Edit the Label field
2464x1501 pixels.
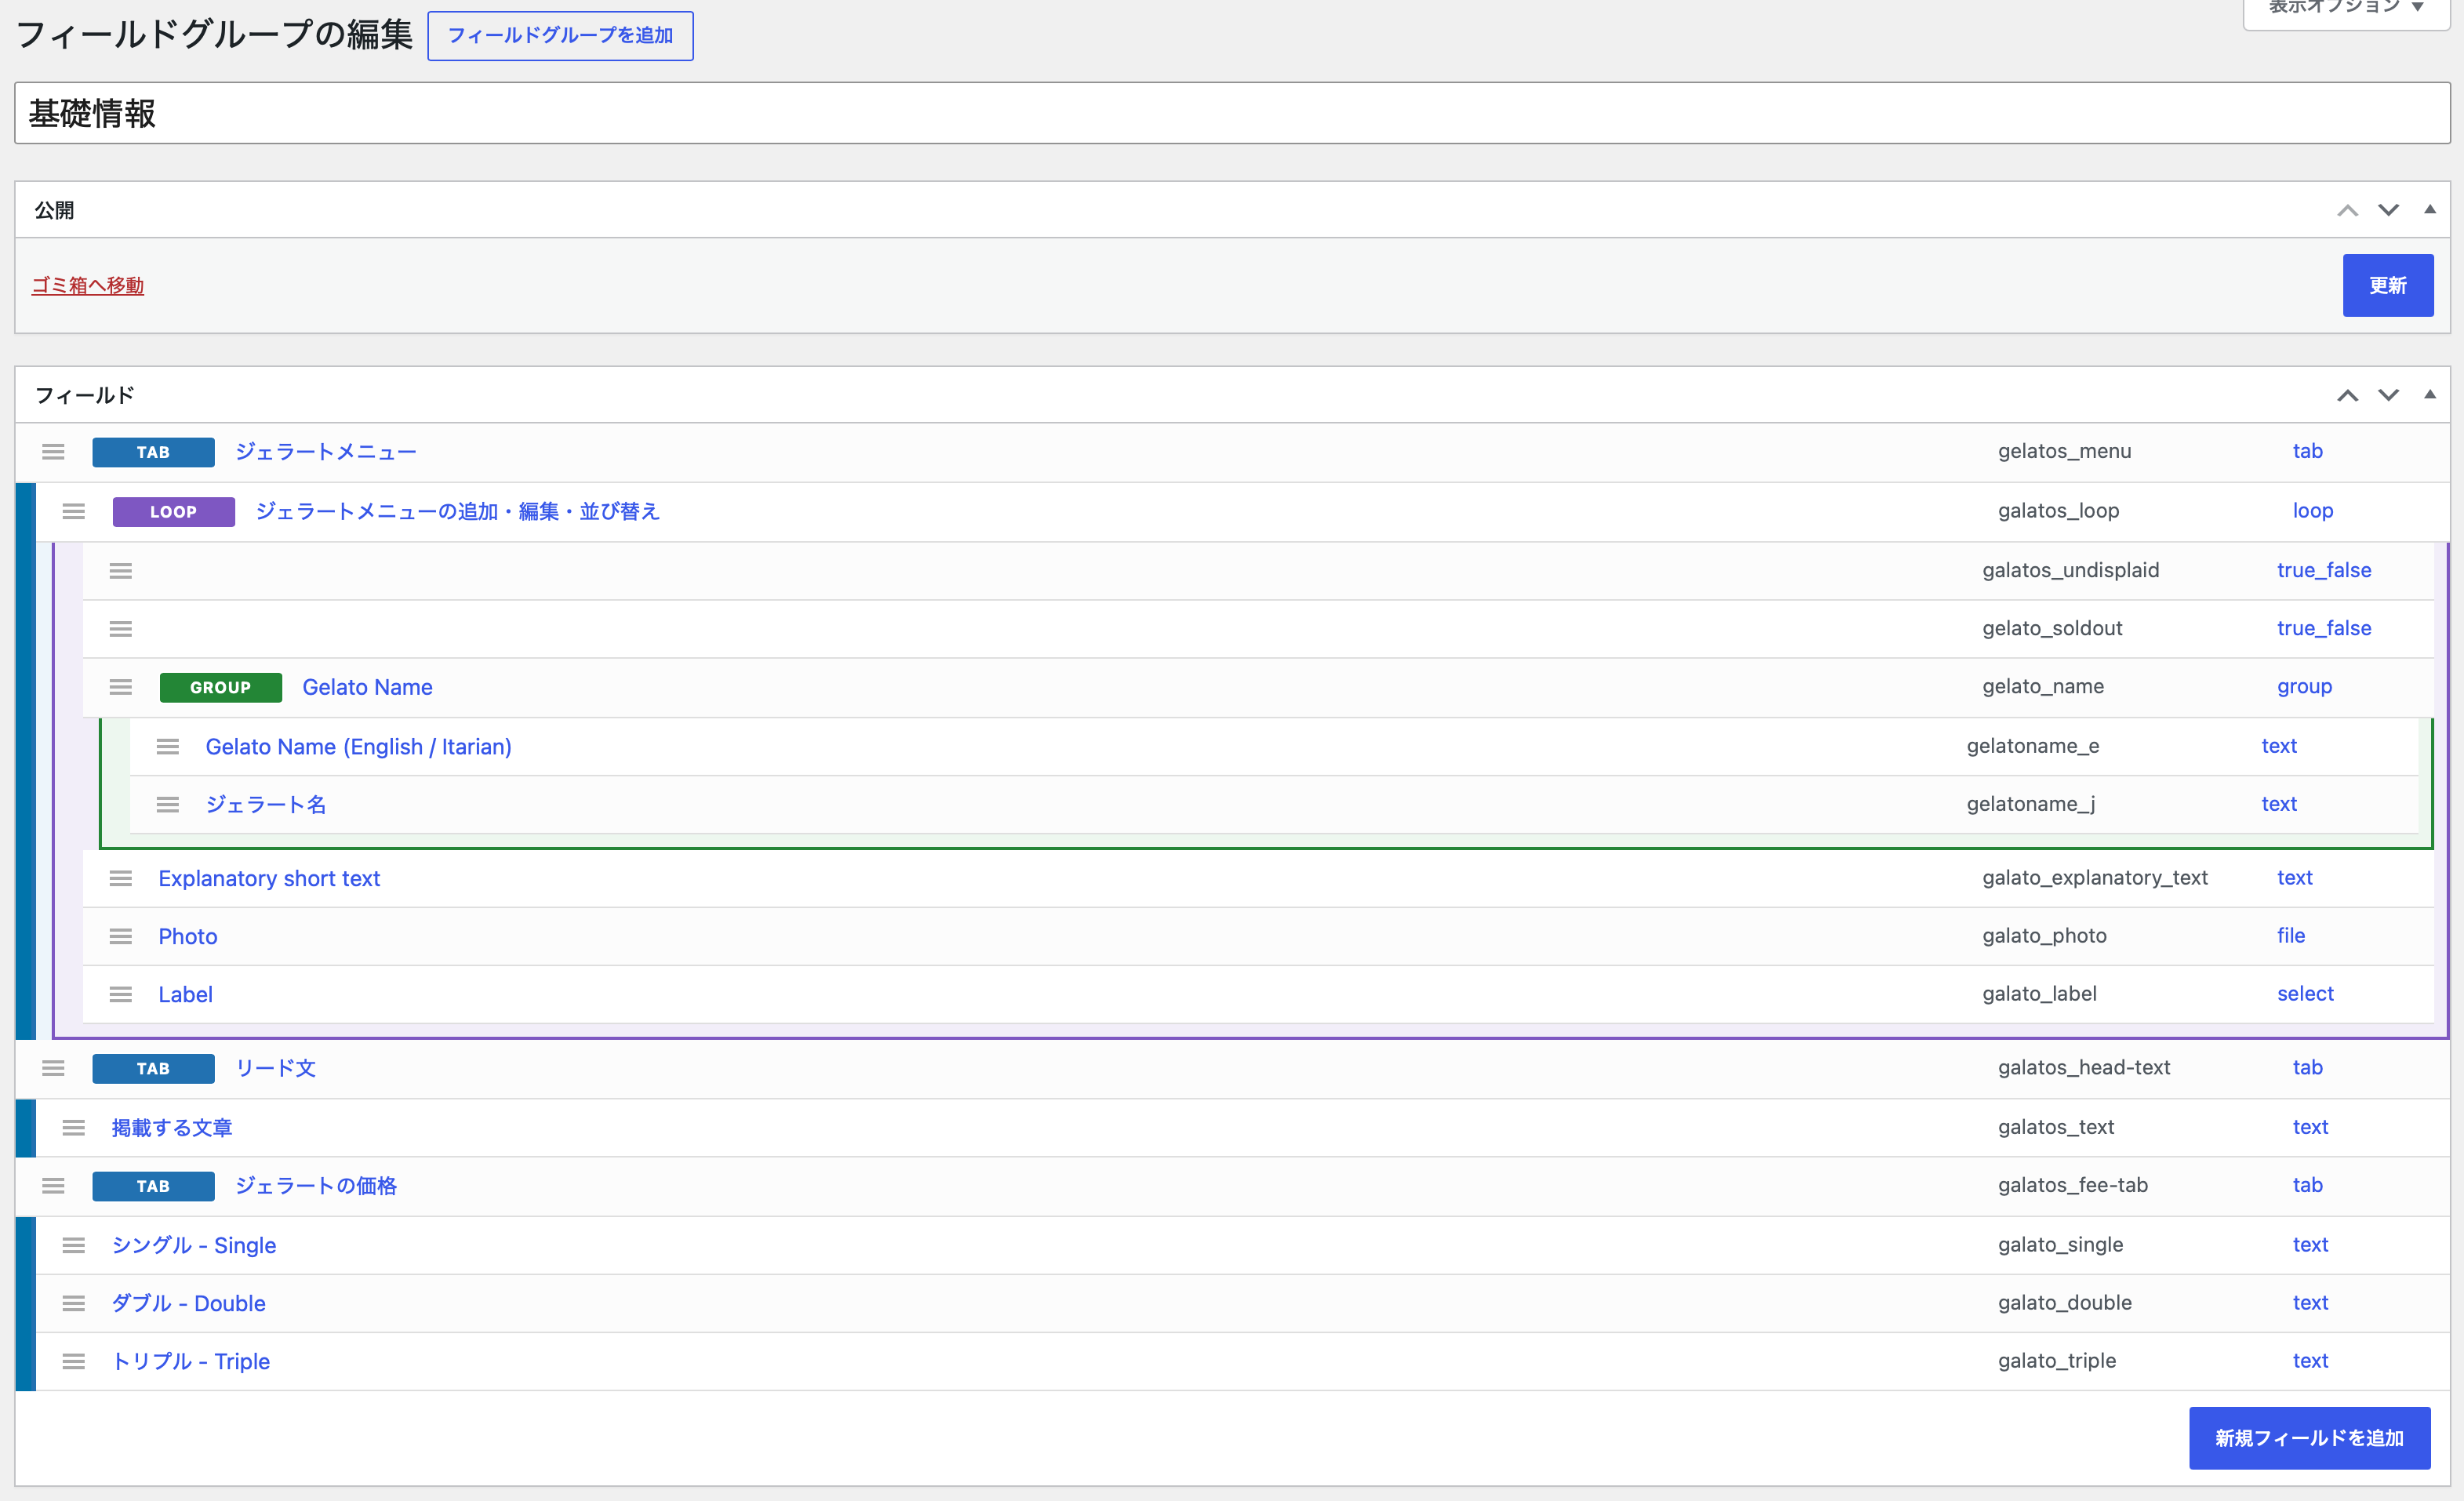click(x=185, y=994)
